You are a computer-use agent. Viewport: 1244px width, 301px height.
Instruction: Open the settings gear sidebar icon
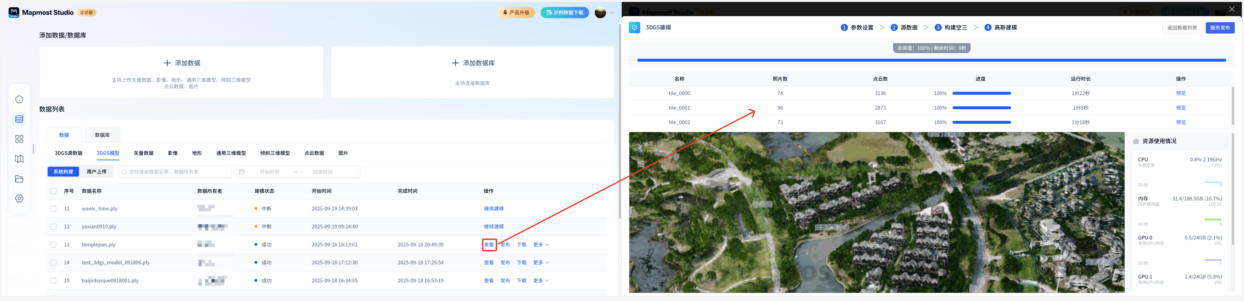tap(19, 199)
